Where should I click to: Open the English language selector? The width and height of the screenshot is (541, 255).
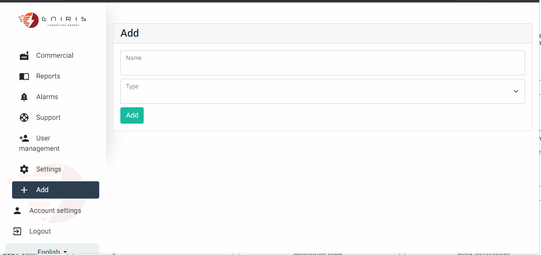pyautogui.click(x=52, y=250)
